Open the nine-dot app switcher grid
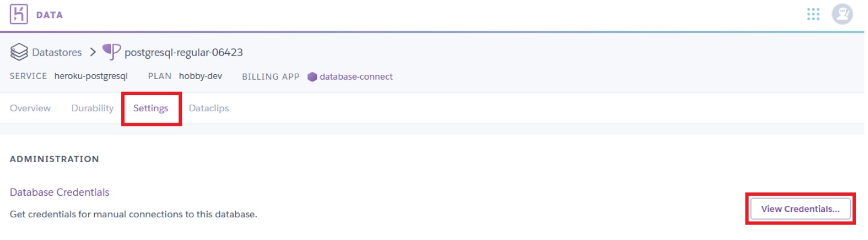The width and height of the screenshot is (868, 240). coord(813,14)
